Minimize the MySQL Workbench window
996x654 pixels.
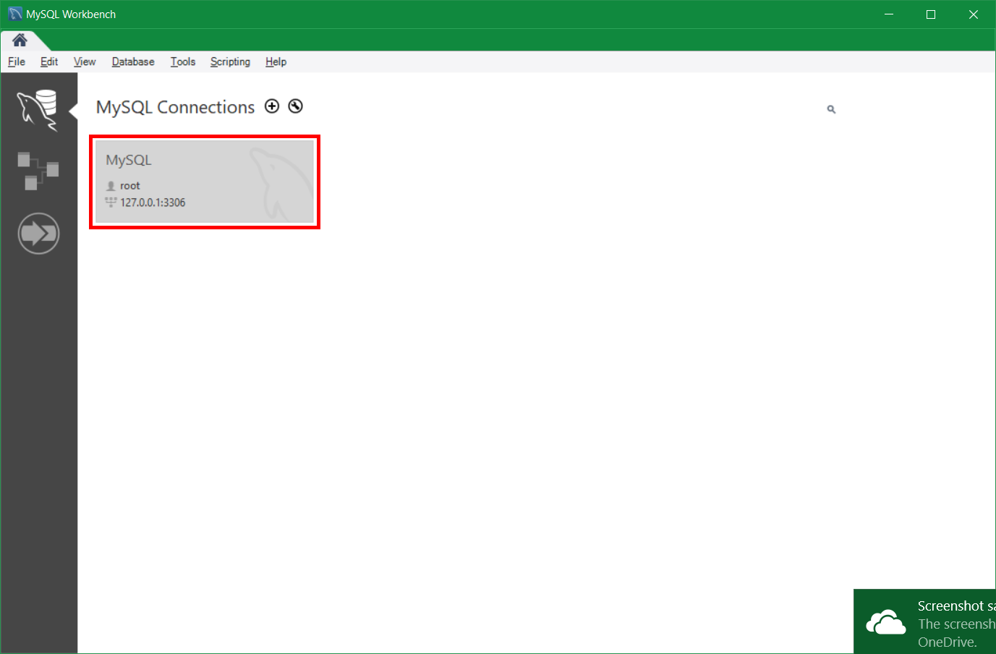coord(889,14)
